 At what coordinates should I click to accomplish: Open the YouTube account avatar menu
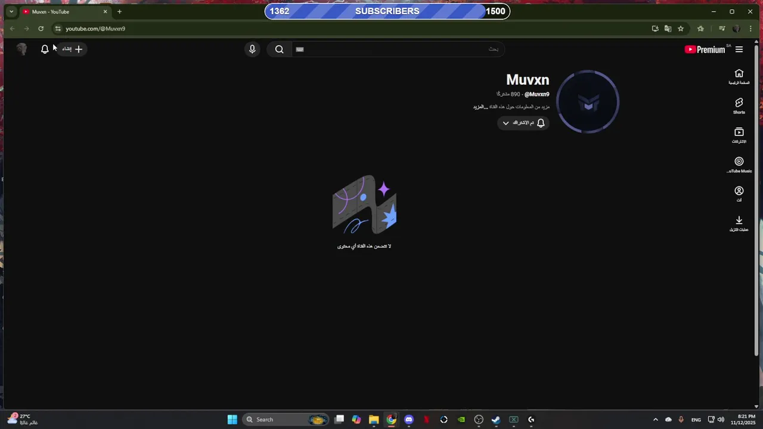22,49
